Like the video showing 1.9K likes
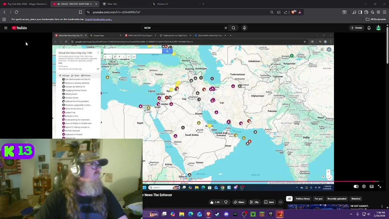 (215, 202)
